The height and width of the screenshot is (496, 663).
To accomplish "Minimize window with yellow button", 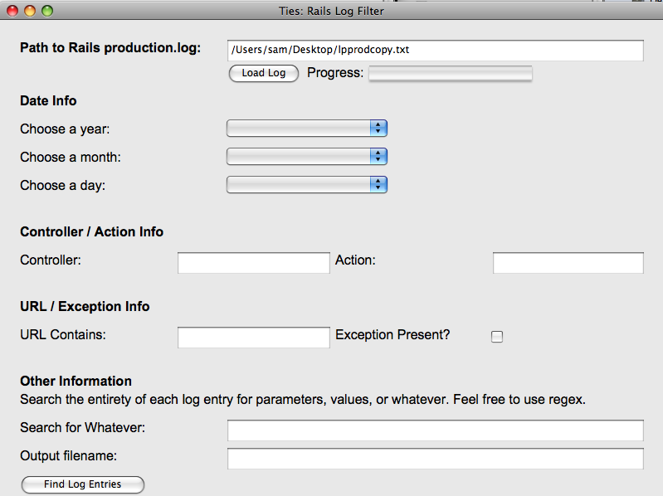I will tap(30, 11).
